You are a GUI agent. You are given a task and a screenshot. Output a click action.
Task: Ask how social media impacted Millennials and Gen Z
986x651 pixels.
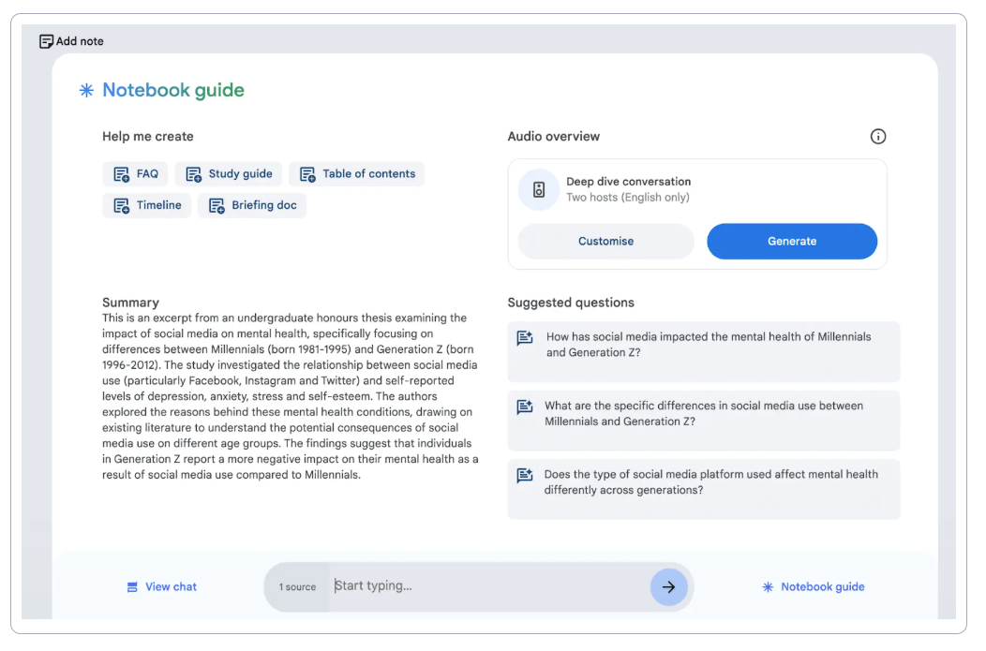point(703,345)
